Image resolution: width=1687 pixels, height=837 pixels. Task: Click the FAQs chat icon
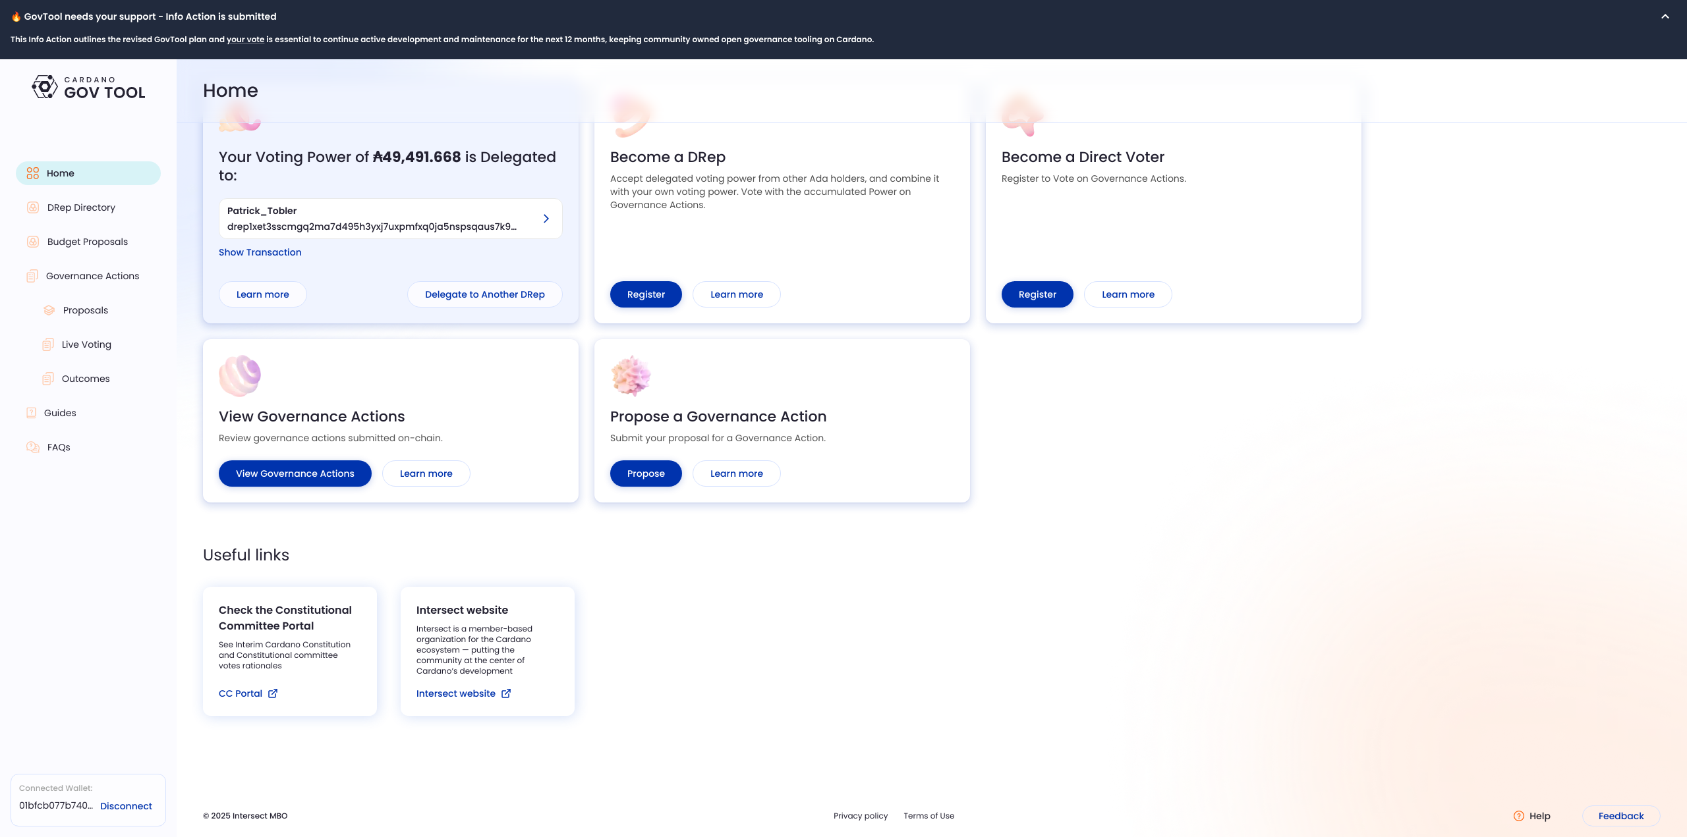click(x=33, y=447)
